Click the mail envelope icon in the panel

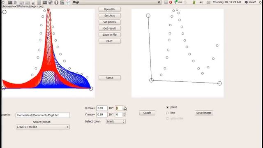pyautogui.click(x=208, y=2)
